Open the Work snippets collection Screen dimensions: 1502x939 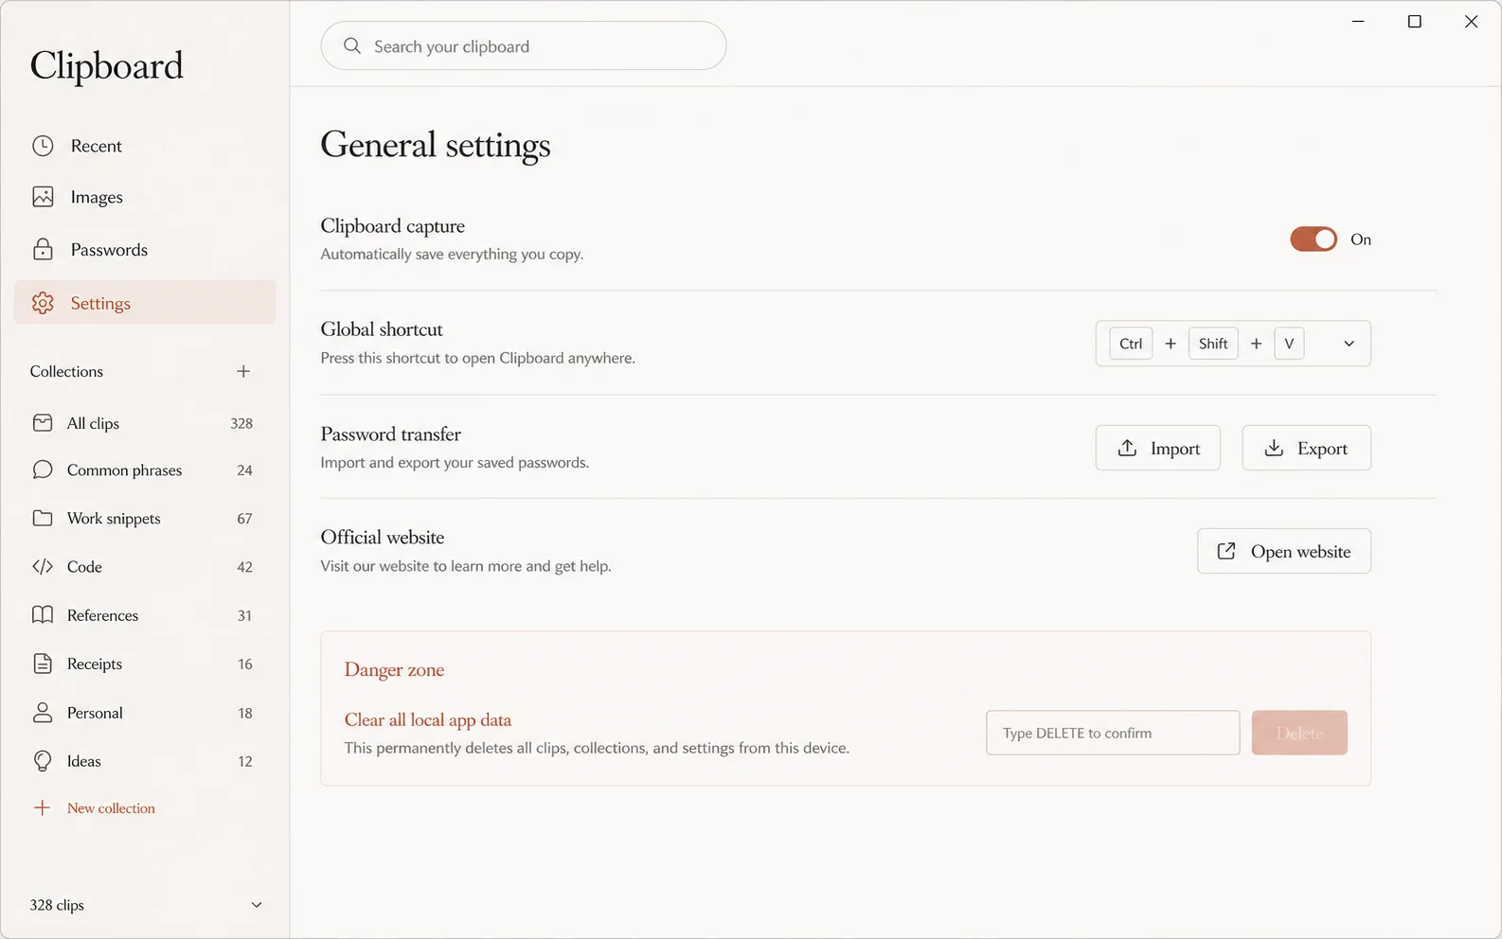[145, 519]
